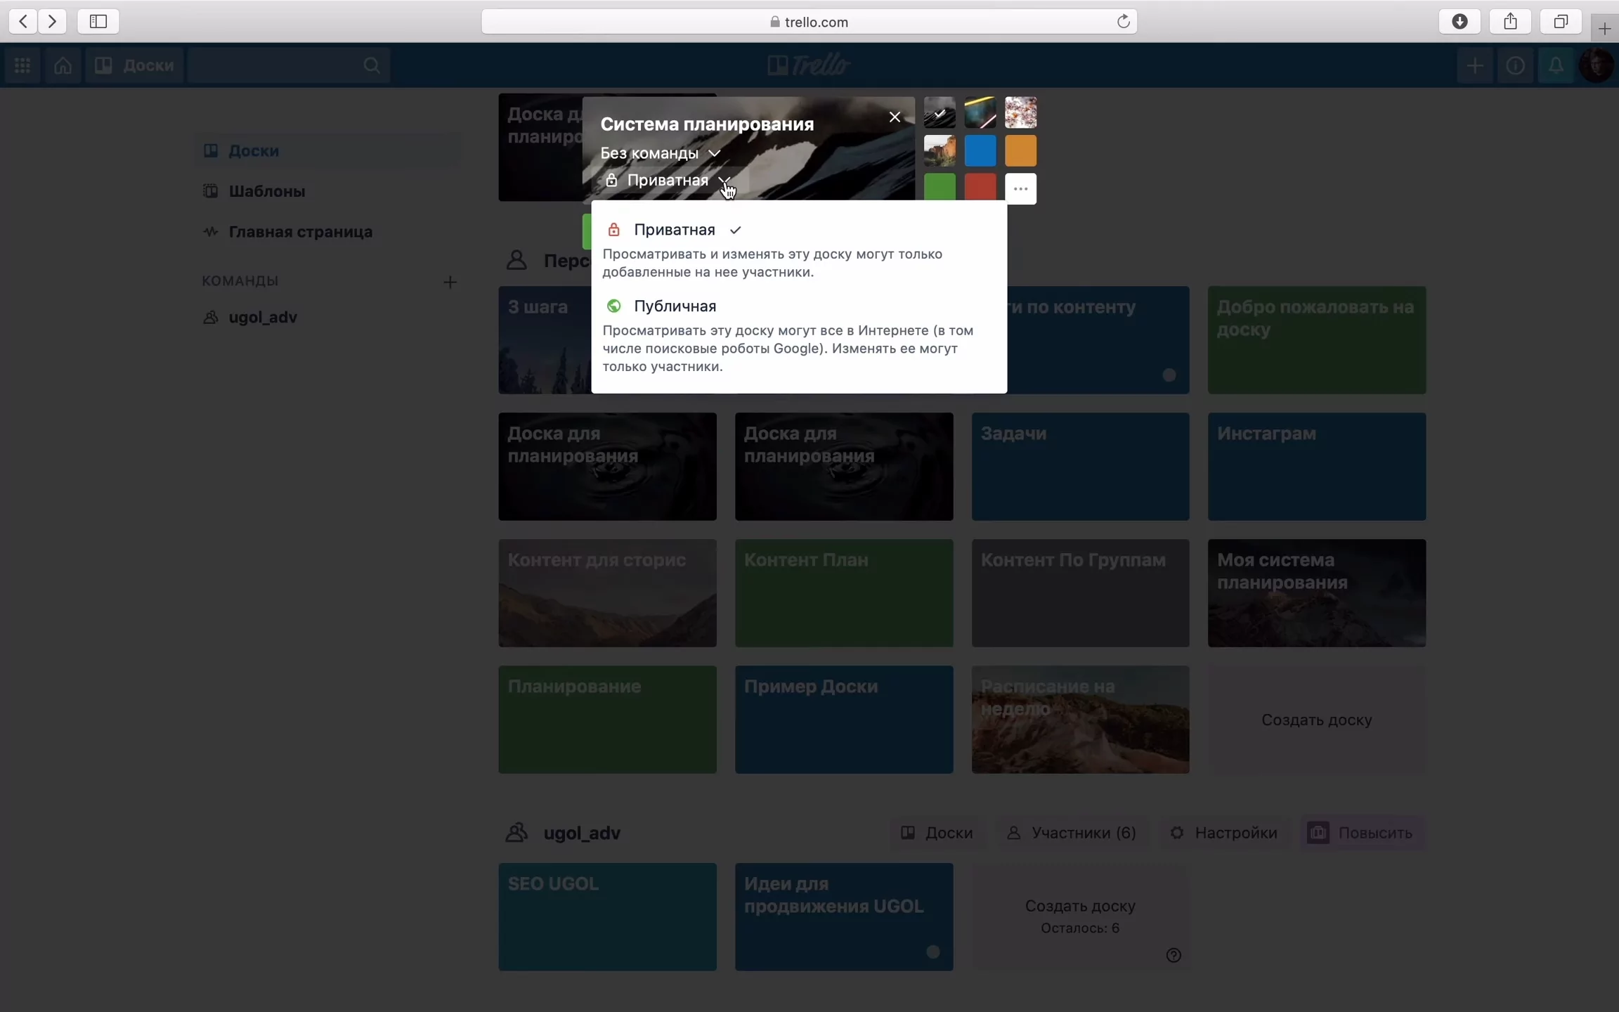Image resolution: width=1619 pixels, height=1012 pixels.
Task: Expand the Без команды team dropdown
Action: pyautogui.click(x=661, y=153)
